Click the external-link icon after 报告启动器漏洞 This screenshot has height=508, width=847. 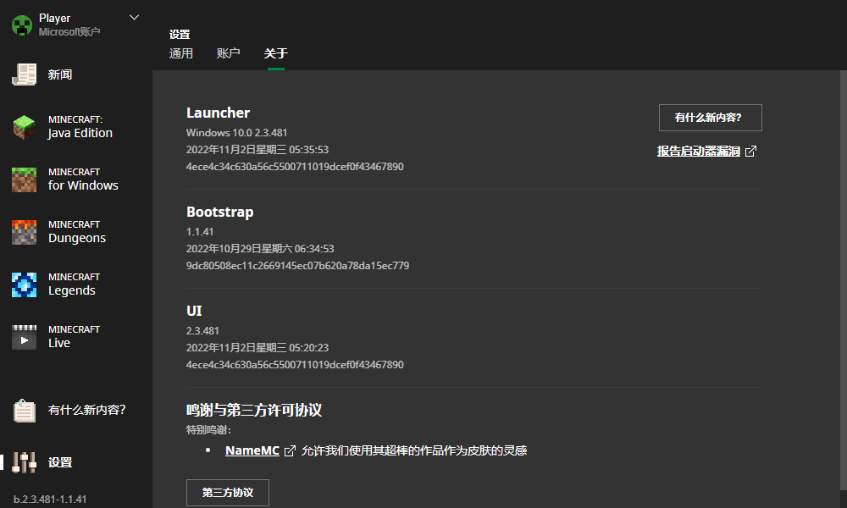[750, 152]
